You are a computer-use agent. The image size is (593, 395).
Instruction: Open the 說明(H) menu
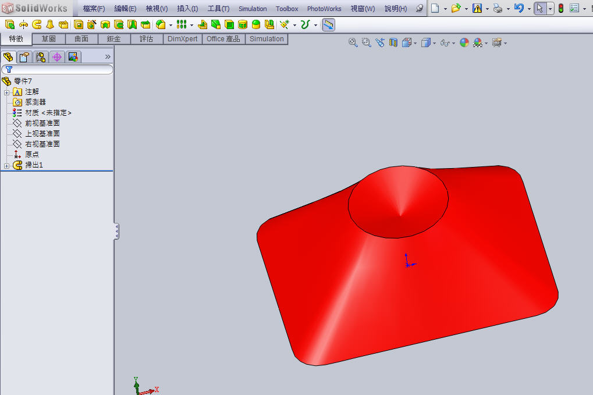[x=396, y=8]
